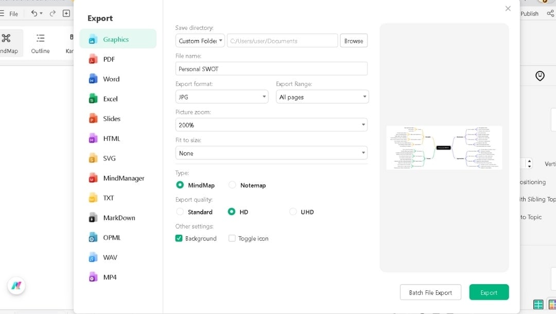Expand the Picture zoom 200% dropdown
Screen dimensions: 556x314
tap(271, 125)
